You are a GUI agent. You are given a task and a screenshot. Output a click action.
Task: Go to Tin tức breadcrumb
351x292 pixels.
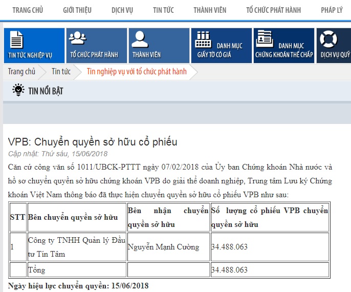(x=61, y=72)
